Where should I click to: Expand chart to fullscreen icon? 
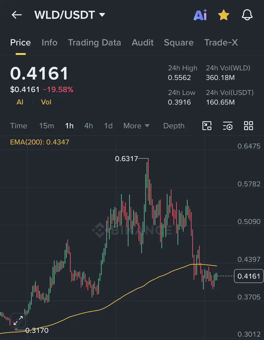[18, 321]
